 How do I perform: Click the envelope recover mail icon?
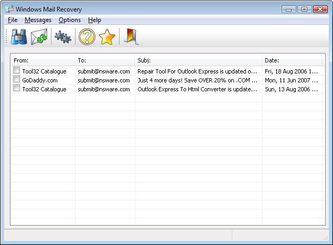[39, 37]
